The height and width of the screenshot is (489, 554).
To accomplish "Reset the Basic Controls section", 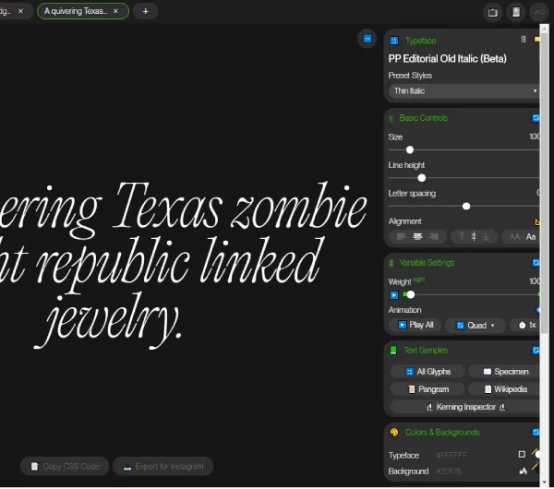I will coord(536,118).
